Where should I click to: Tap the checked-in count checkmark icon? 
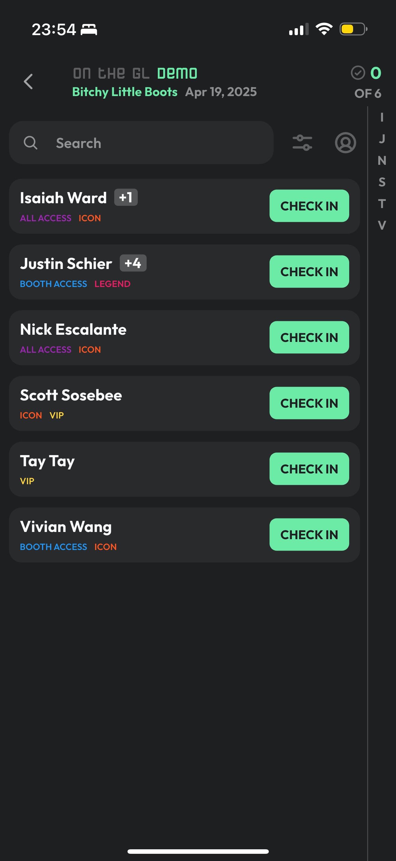pyautogui.click(x=358, y=73)
